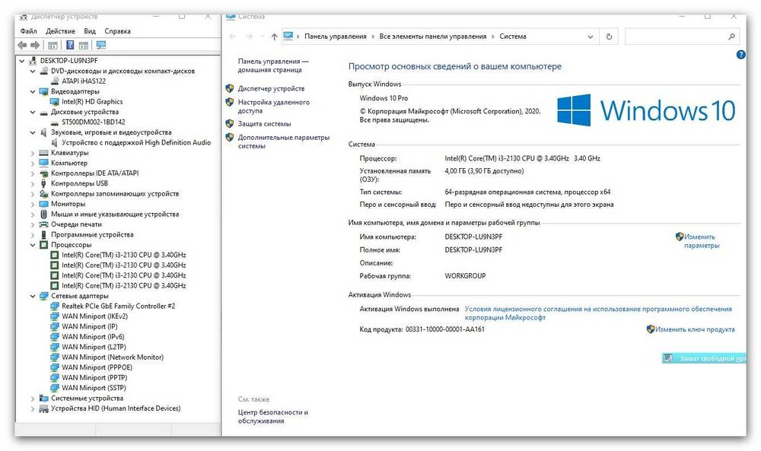Go to Панель управления домашняя страница

273,65
